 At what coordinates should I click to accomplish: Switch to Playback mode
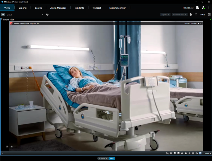103,158
